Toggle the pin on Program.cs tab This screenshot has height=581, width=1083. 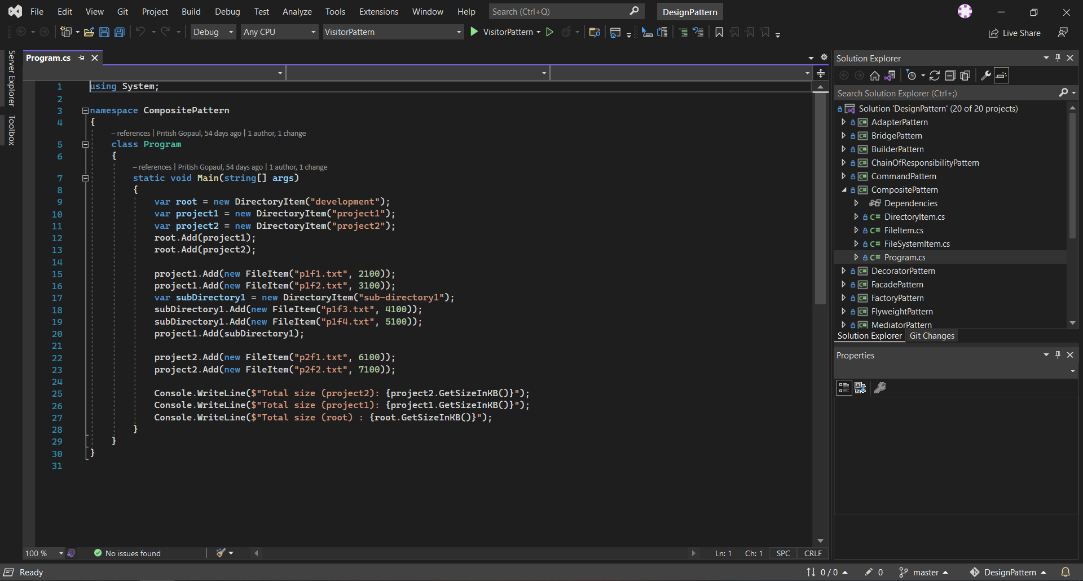pyautogui.click(x=82, y=58)
